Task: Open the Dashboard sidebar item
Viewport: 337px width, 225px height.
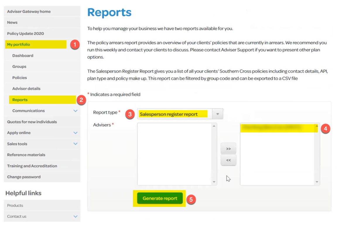Action: 23,56
